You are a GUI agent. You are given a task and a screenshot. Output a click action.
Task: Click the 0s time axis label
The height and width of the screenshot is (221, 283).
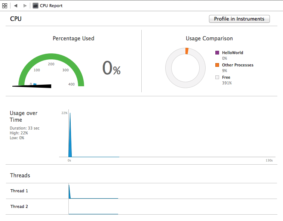click(69, 161)
